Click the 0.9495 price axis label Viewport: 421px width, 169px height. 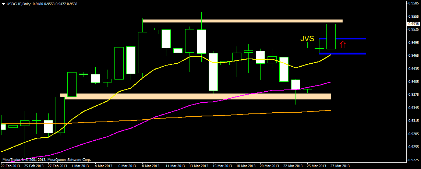point(413,42)
